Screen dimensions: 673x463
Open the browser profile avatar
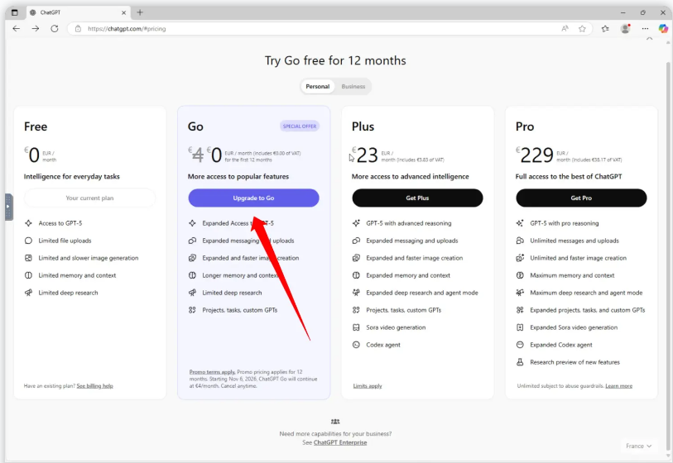coord(625,28)
